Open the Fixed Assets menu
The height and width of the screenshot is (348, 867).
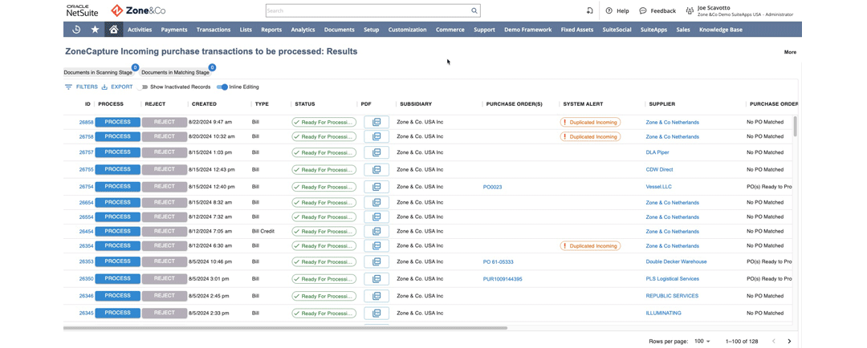[577, 30]
